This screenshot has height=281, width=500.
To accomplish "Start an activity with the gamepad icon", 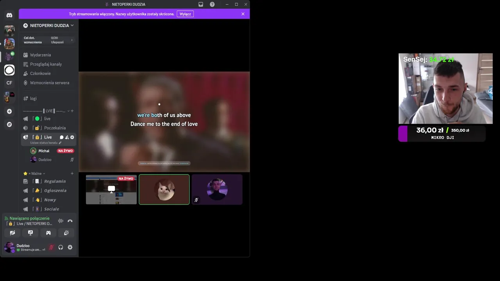I will pos(48,233).
